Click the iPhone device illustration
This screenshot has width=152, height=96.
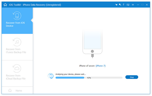pyautogui.click(x=92, y=44)
